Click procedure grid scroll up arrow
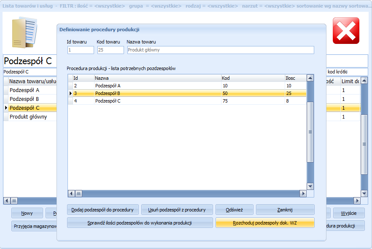This screenshot has width=372, height=249. point(310,78)
